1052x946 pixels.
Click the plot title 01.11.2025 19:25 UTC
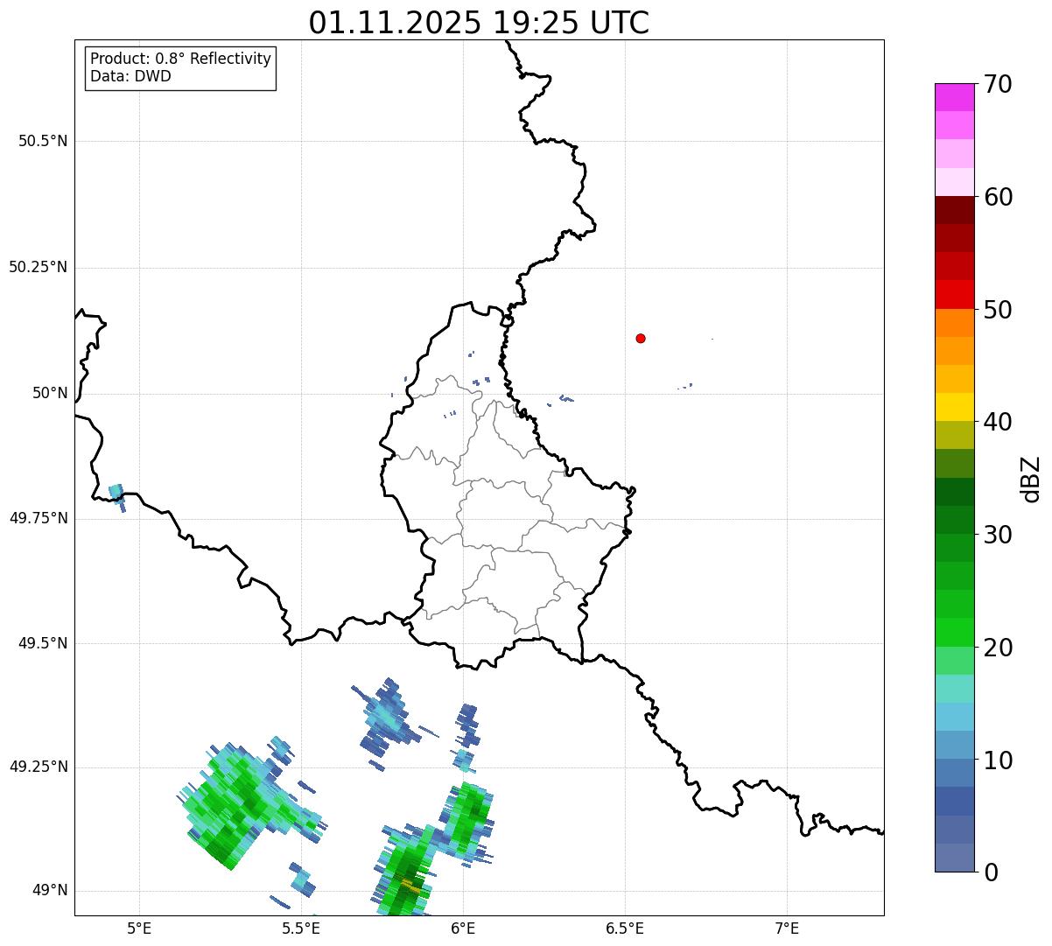click(479, 23)
